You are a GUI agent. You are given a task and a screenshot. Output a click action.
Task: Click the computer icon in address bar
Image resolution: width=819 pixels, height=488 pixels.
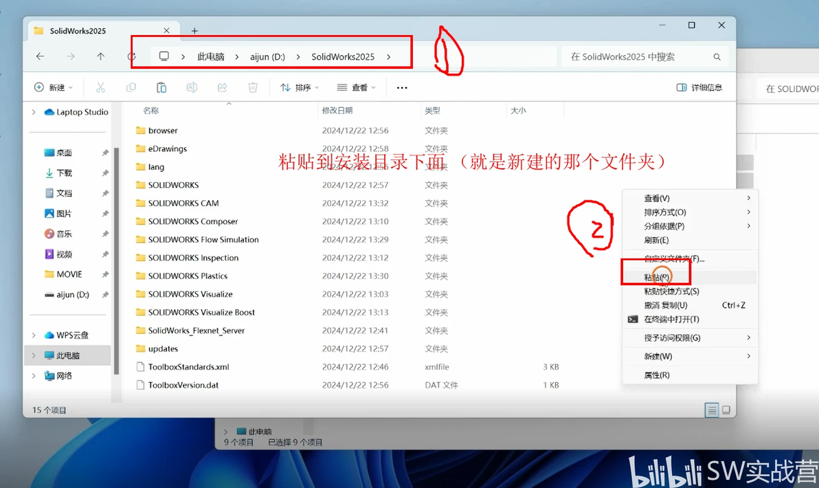point(164,56)
